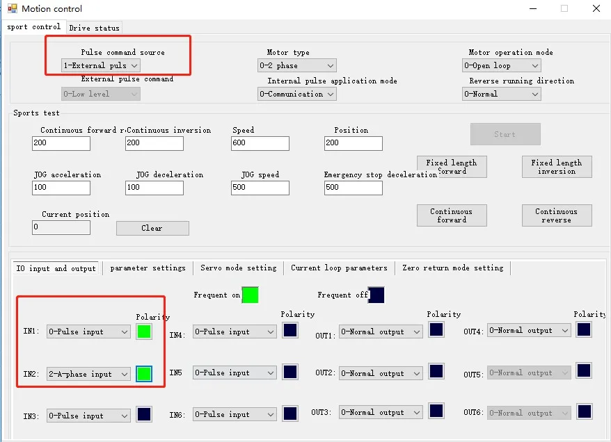The height and width of the screenshot is (442, 611).
Task: Click the Continuous forward value field
Action: pos(61,143)
